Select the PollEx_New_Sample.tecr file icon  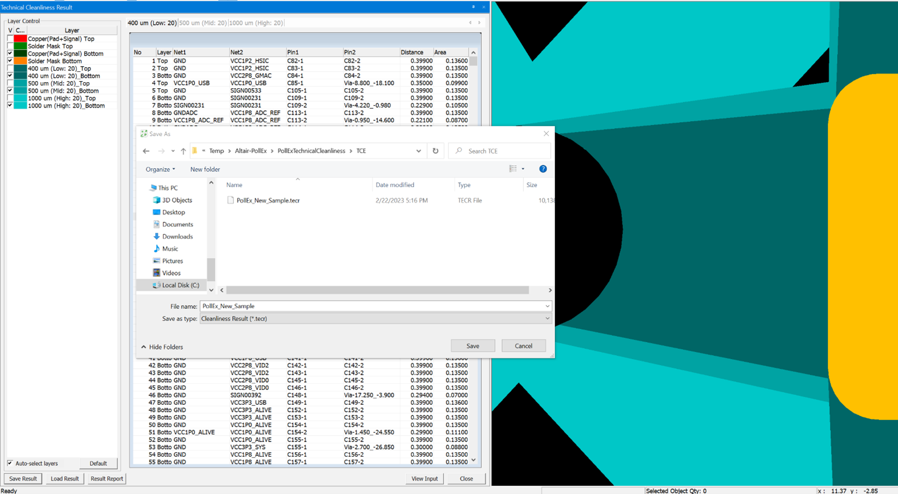click(231, 200)
